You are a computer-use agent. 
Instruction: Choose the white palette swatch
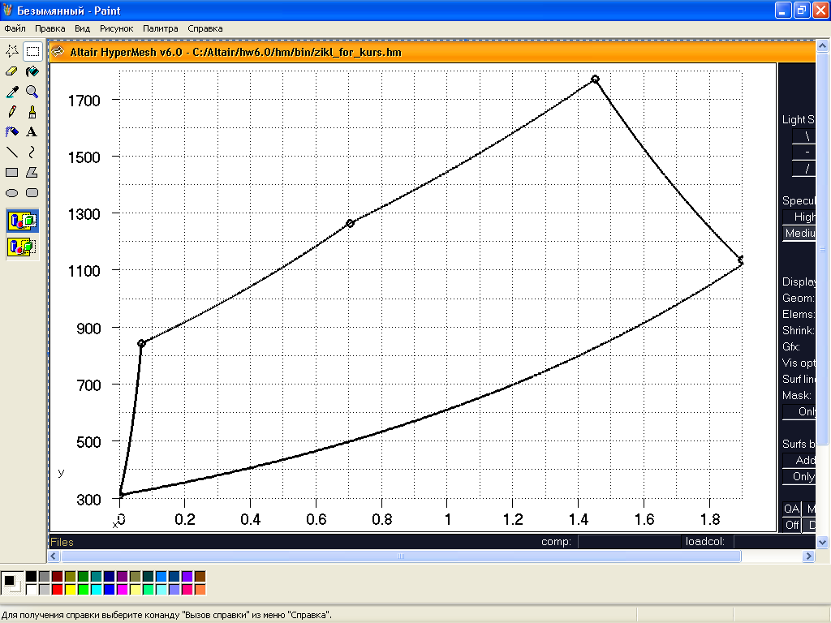pyautogui.click(x=32, y=589)
